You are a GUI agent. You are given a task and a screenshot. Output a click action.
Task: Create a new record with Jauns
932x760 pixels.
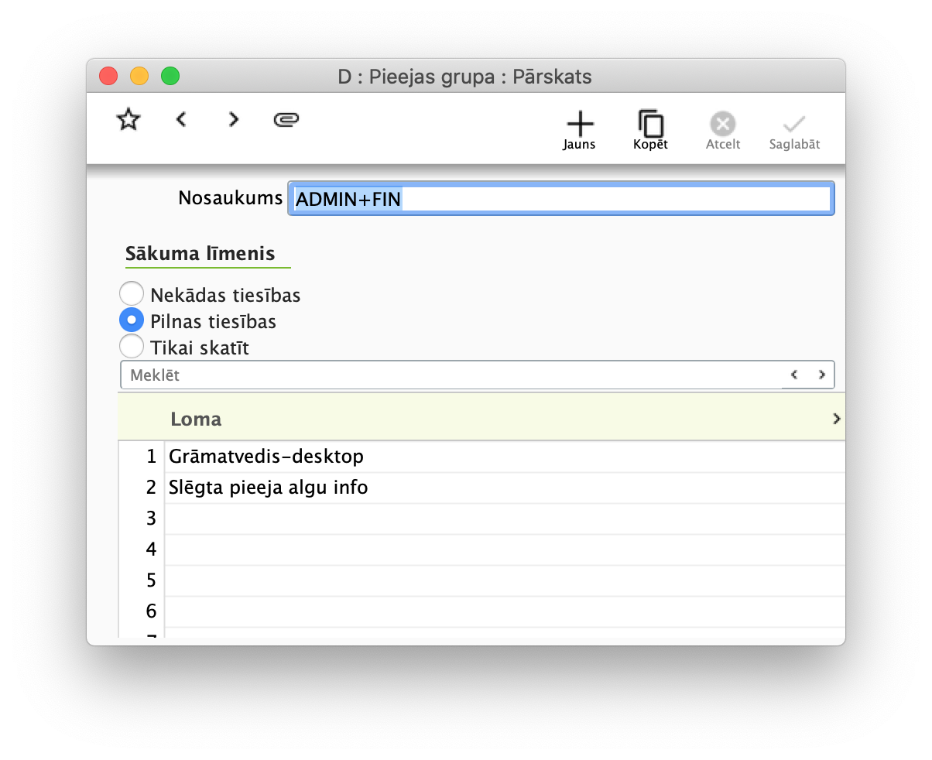pyautogui.click(x=579, y=128)
